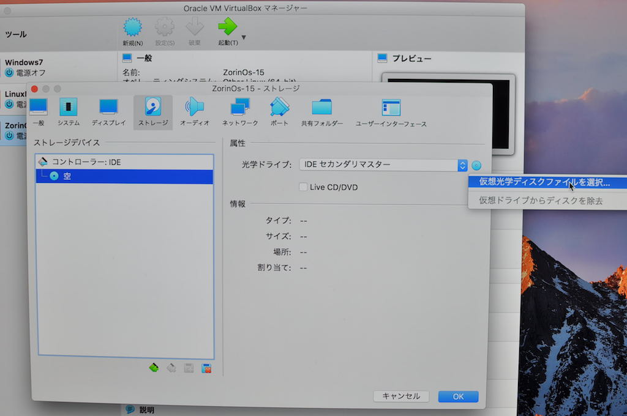Enable the Live CD/DVD checkbox
The width and height of the screenshot is (627, 416).
pos(303,187)
